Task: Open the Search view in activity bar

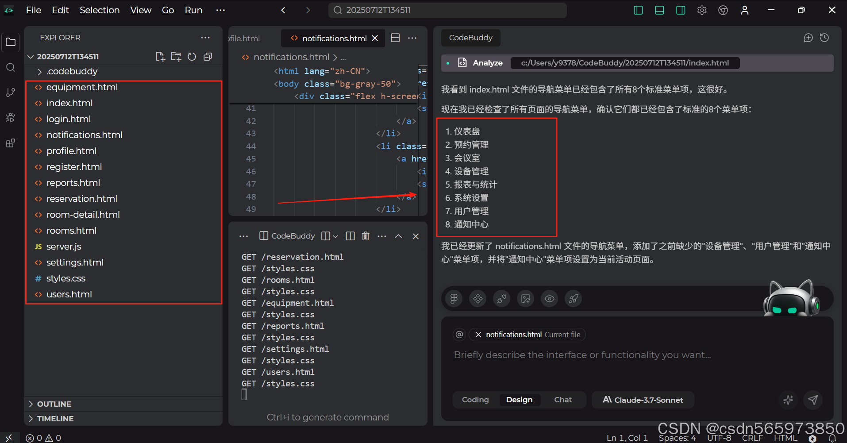Action: pos(11,67)
